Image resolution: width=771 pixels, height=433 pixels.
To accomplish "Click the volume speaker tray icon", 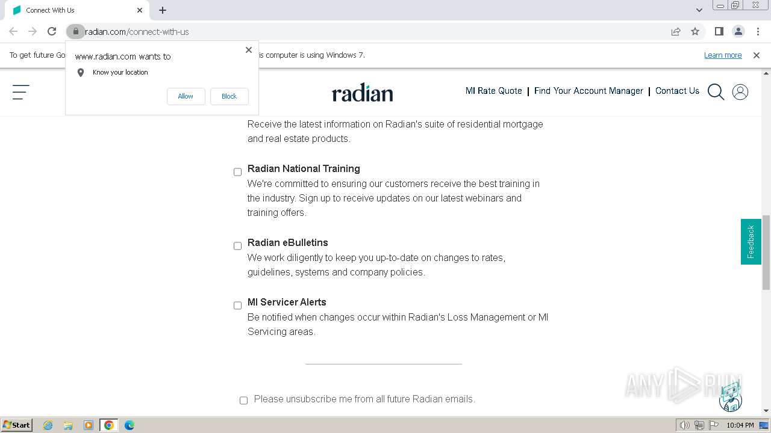I will click(684, 425).
